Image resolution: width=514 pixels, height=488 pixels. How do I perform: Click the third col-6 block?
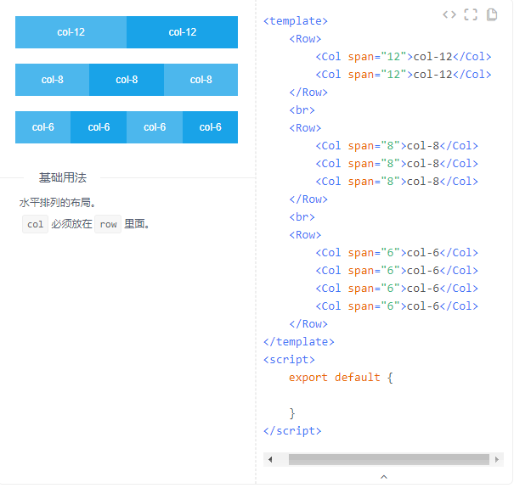click(x=155, y=127)
